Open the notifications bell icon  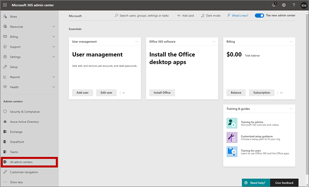click(274, 5)
